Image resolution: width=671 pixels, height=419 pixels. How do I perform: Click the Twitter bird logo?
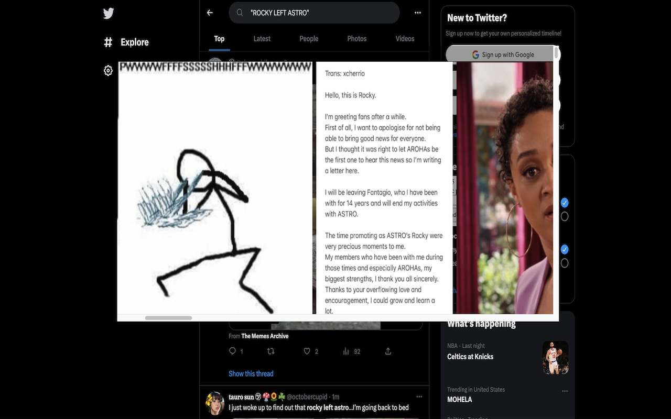(109, 14)
